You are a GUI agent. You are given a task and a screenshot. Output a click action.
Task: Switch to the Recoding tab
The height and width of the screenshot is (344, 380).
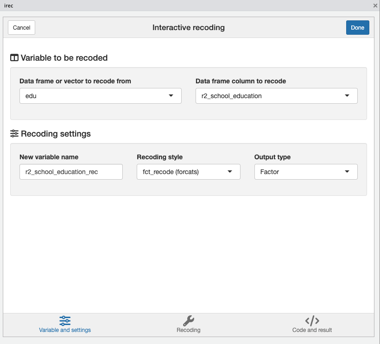pyautogui.click(x=188, y=324)
